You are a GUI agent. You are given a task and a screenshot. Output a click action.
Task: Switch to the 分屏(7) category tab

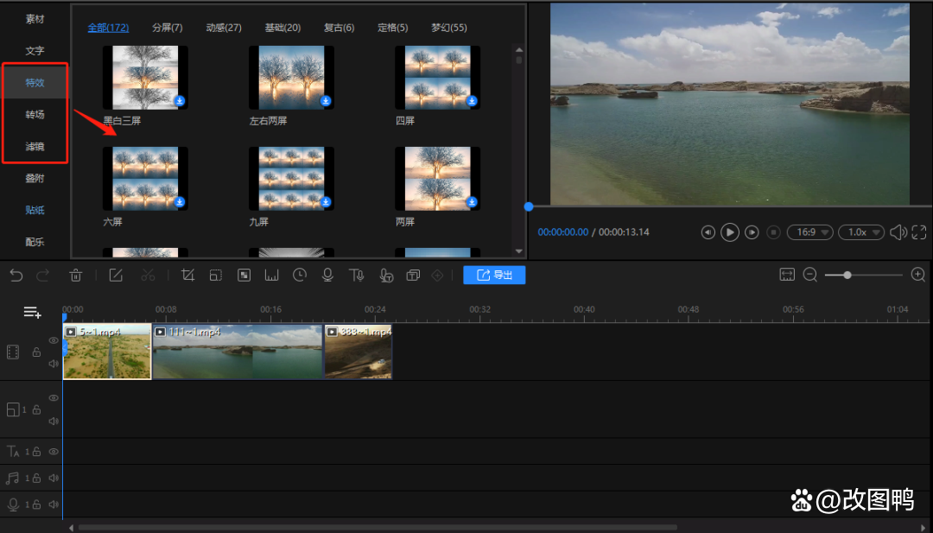[x=167, y=28]
